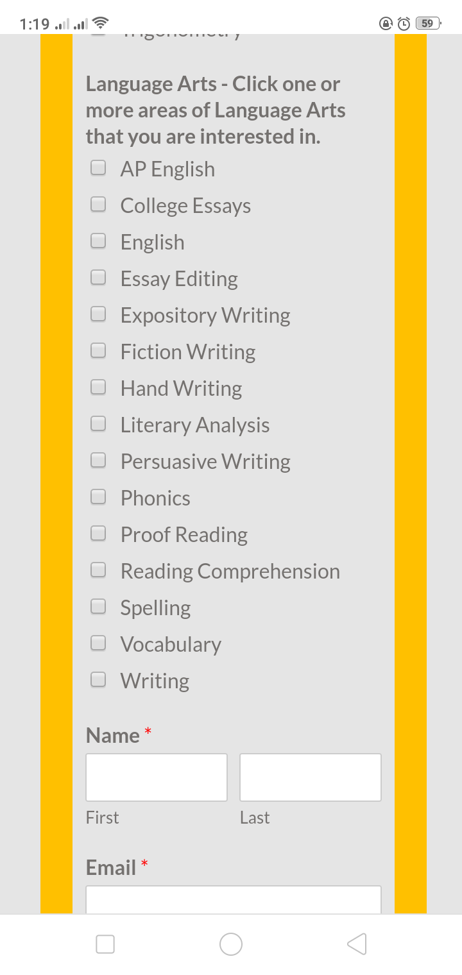Tap the alarm clock status icon
Screen dimensions: 462x975
(x=404, y=24)
